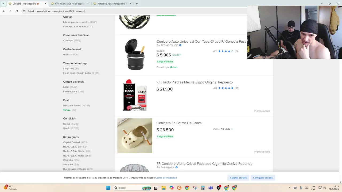Filter pickup in Santa Fe
This screenshot has height=192, width=342.
(71, 165)
